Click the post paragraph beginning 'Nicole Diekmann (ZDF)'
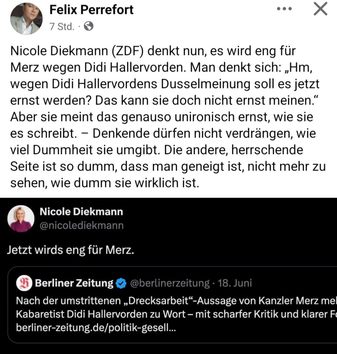This screenshot has height=354, width=337. 167,117
